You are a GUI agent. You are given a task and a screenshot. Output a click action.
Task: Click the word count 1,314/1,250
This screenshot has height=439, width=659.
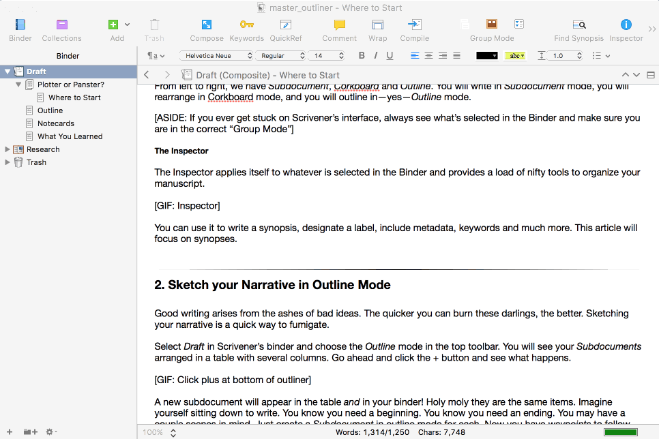click(x=372, y=432)
